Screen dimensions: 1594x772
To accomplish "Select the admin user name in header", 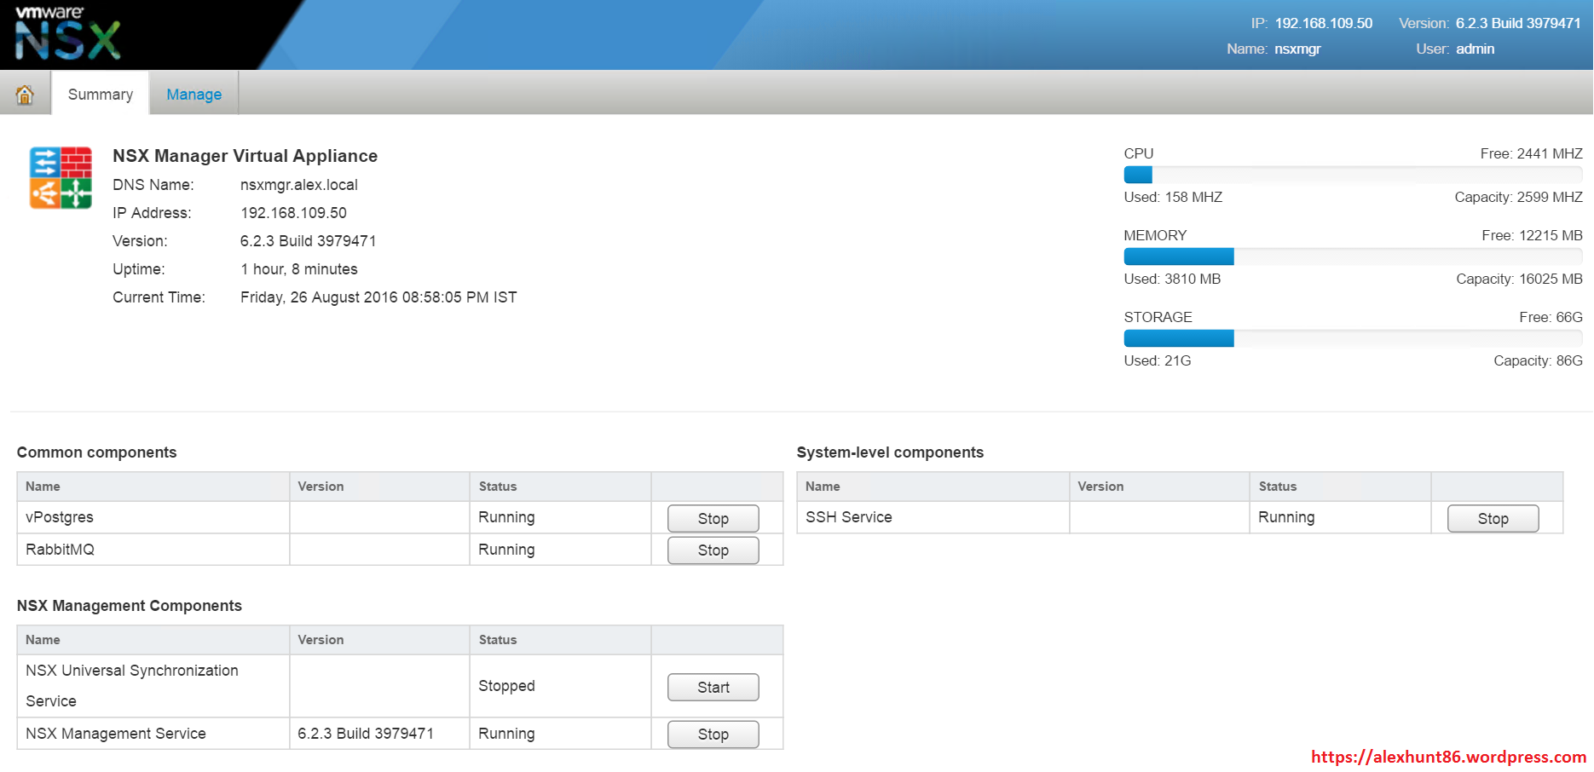I will (1475, 49).
